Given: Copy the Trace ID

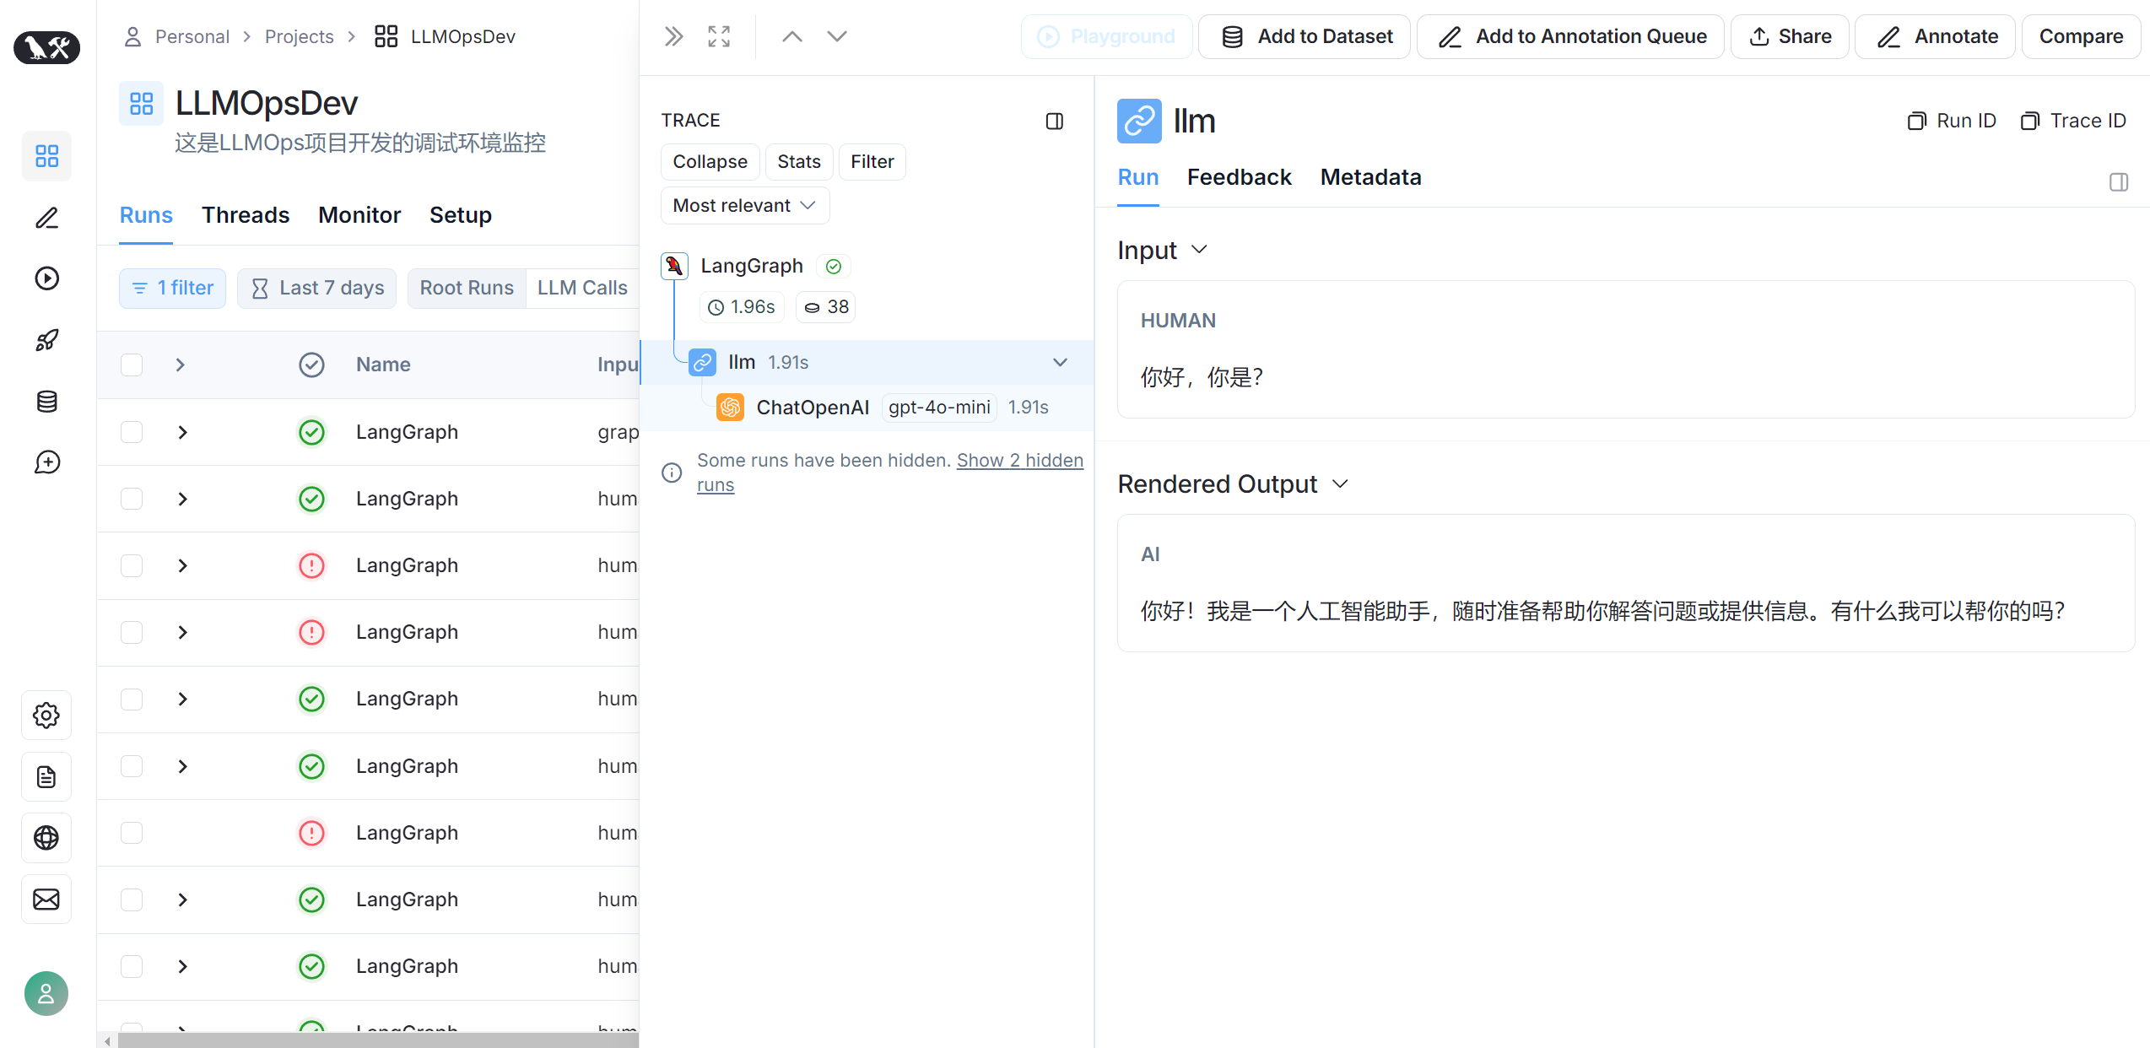Looking at the screenshot, I should coord(2073,121).
